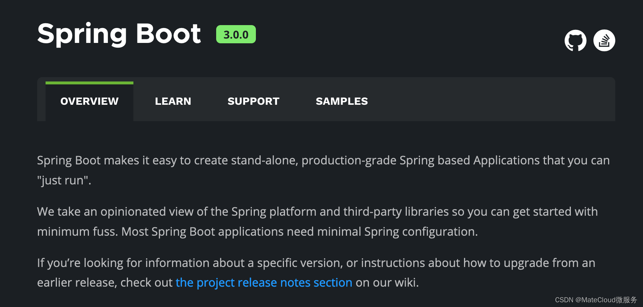
Task: Open the Stack Overflow icon link
Action: [x=604, y=40]
